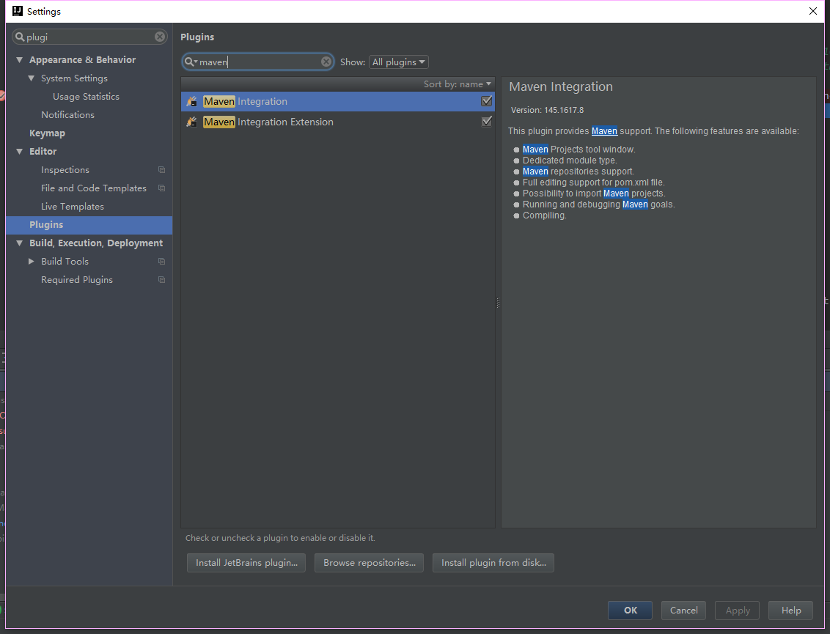Clear the settings search field text
The height and width of the screenshot is (634, 830).
coord(159,37)
